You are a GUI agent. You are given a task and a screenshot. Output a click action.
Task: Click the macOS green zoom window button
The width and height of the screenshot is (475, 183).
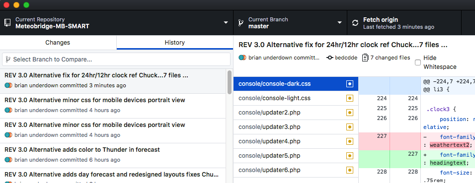coord(26,5)
